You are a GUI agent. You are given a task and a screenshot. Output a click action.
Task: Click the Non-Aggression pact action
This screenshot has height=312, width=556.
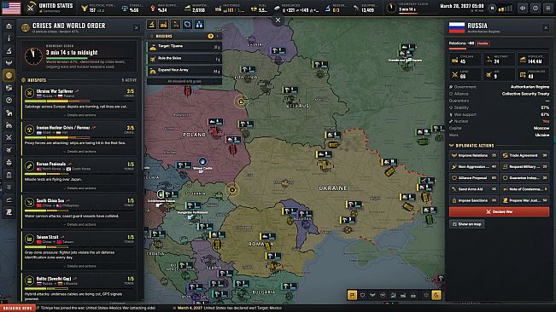pos(474,166)
